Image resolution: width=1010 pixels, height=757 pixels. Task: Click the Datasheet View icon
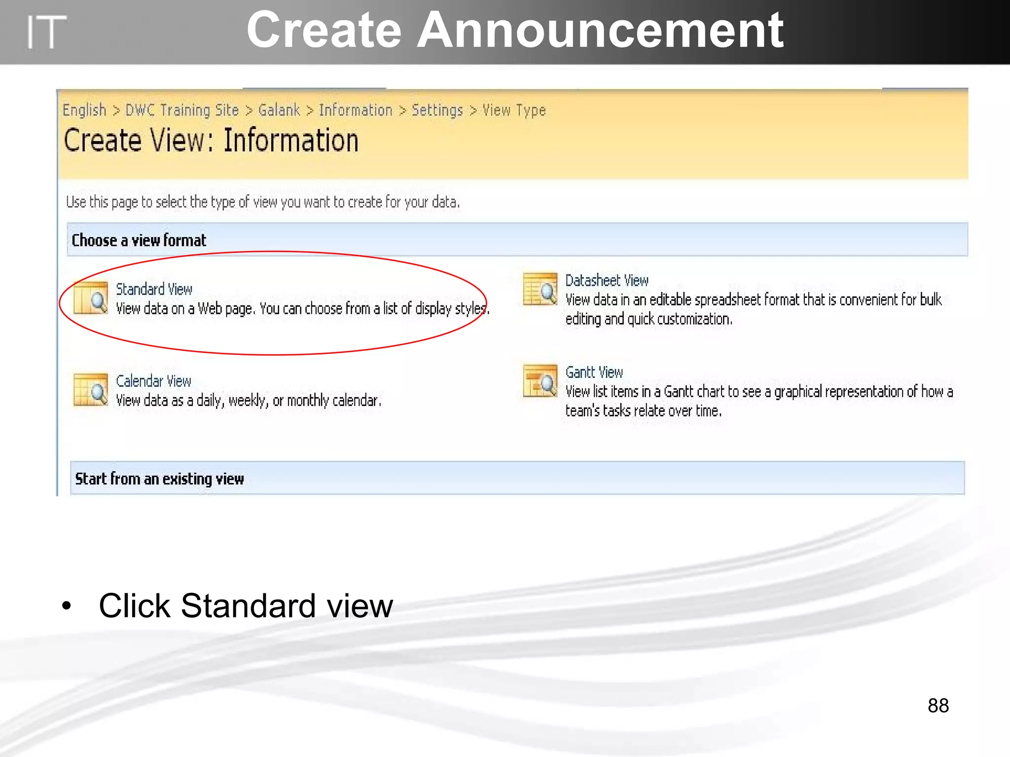click(541, 289)
